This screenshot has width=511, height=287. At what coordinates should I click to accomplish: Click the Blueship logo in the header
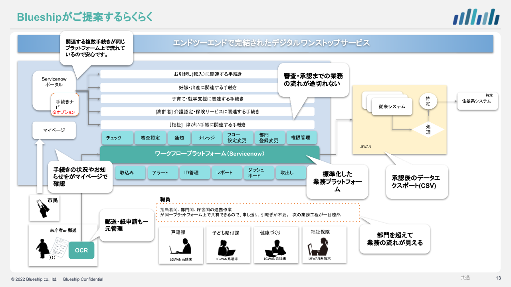476,17
